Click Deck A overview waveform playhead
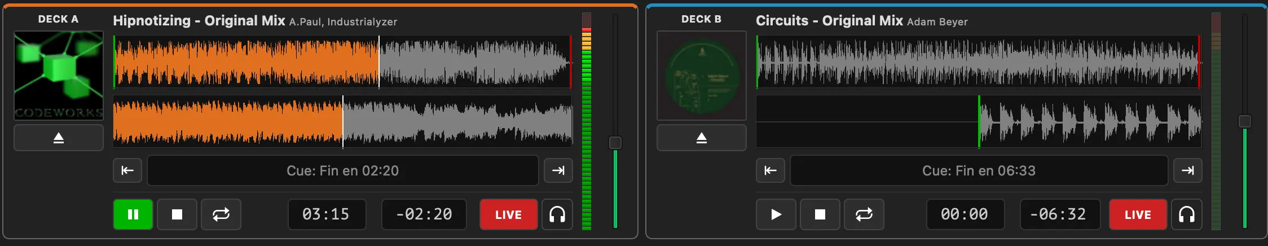The width and height of the screenshot is (1268, 246). click(x=379, y=62)
